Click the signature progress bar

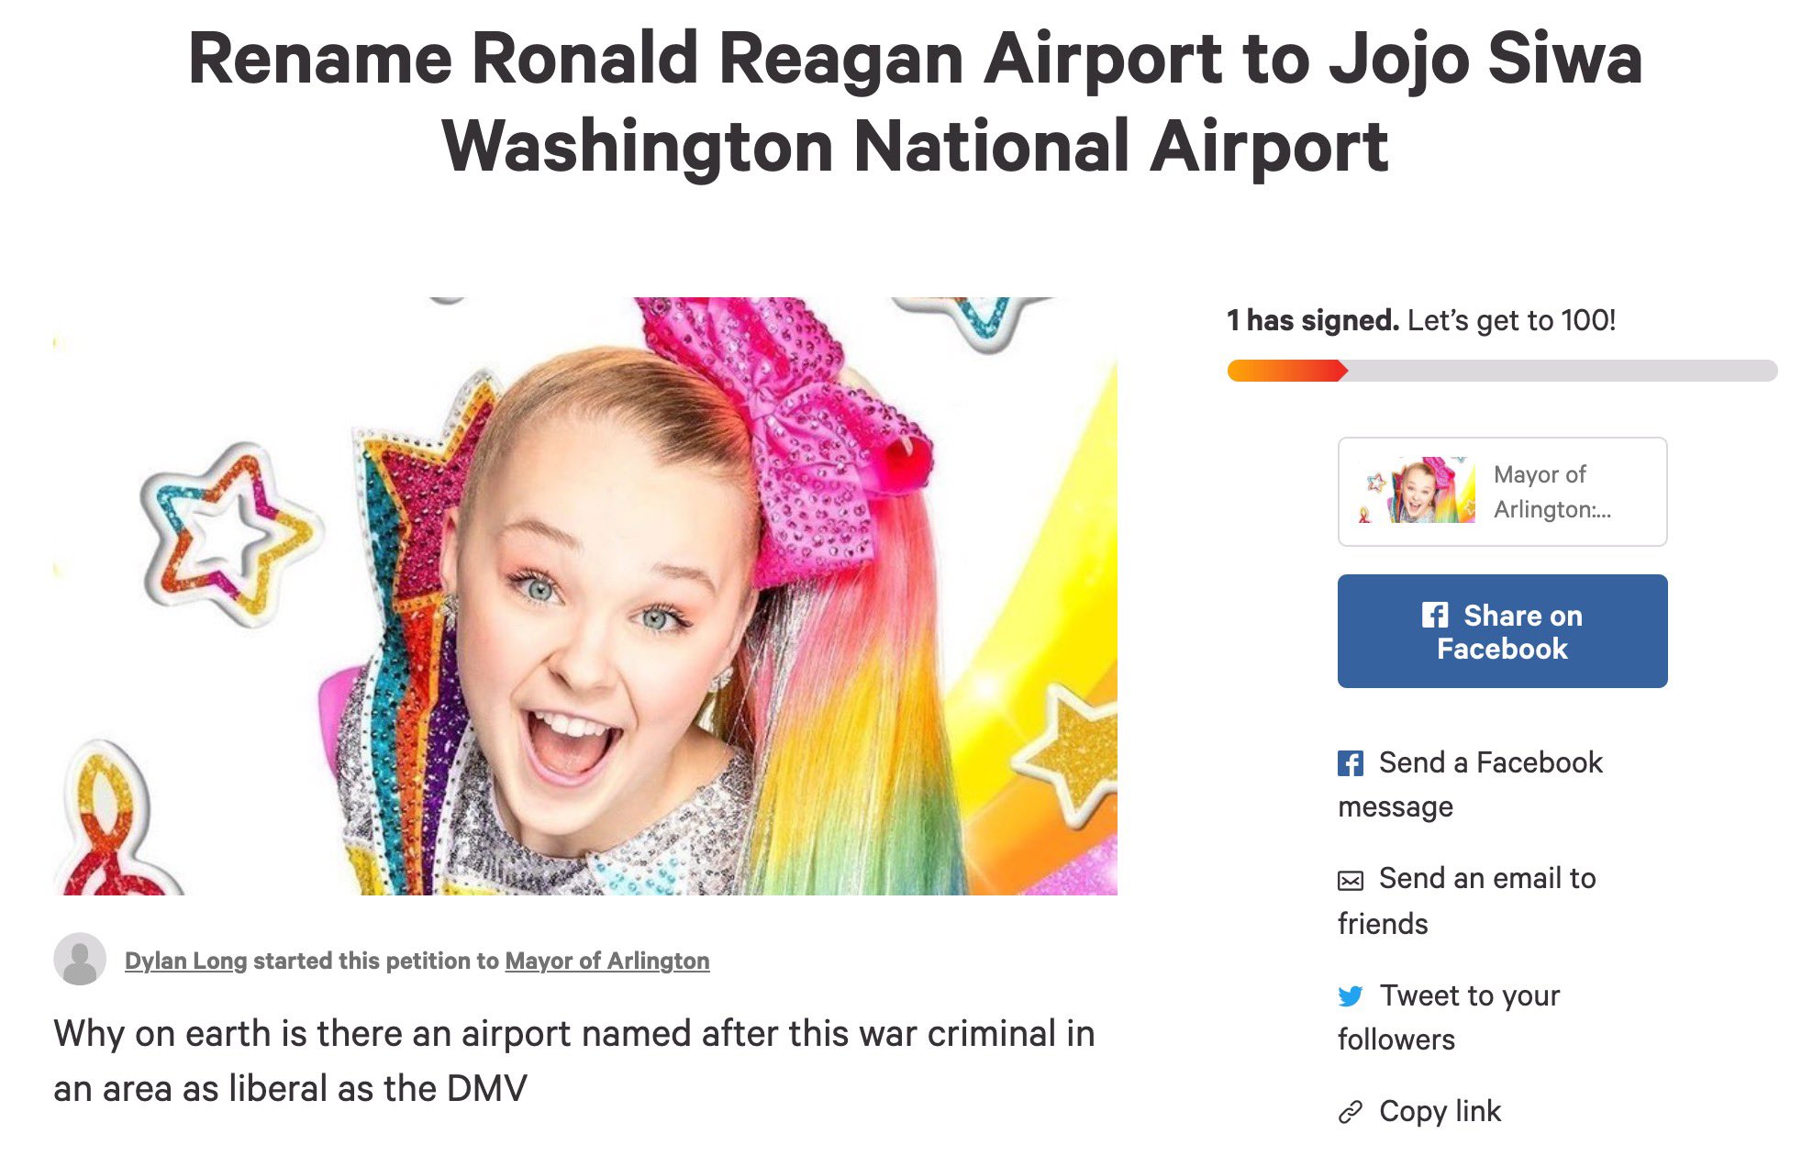coord(1502,371)
